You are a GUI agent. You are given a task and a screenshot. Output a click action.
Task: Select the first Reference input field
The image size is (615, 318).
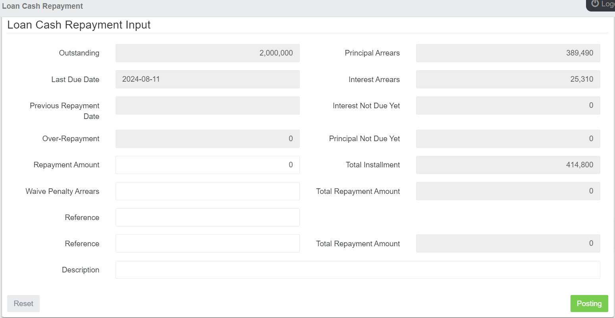(206, 217)
